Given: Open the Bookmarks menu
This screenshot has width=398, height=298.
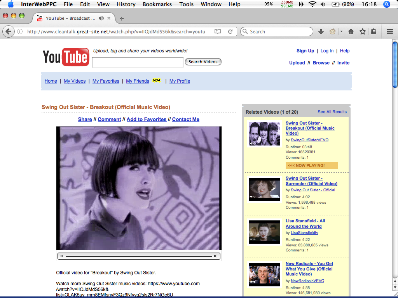Looking at the screenshot, I should [x=157, y=4].
